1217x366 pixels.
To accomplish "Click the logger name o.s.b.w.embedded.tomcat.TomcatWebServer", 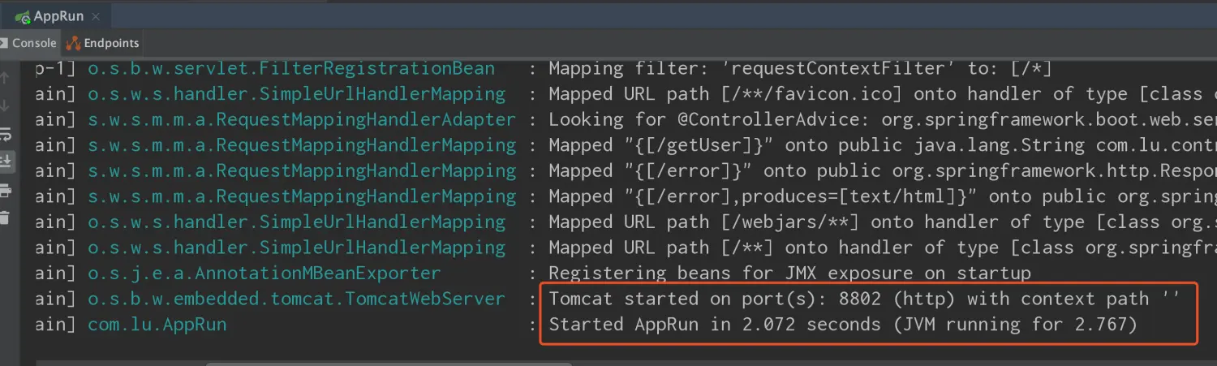I will tap(296, 299).
